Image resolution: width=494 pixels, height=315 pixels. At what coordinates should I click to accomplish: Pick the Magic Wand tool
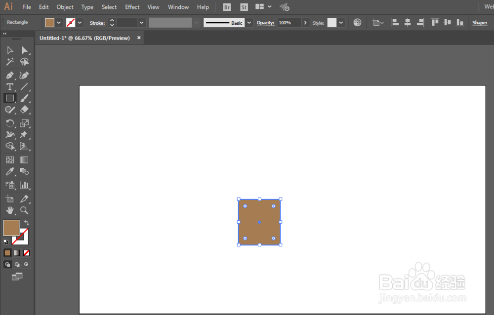(x=10, y=62)
